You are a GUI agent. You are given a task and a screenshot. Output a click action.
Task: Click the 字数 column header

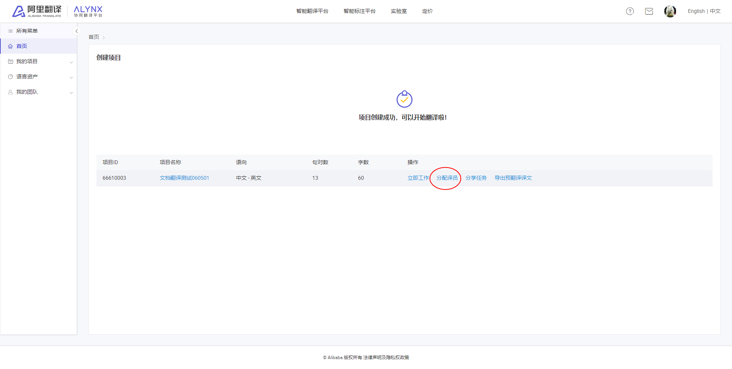pyautogui.click(x=363, y=163)
